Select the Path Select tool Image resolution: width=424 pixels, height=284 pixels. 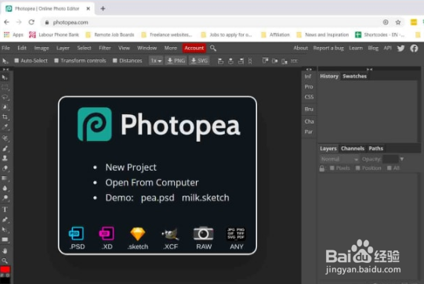(x=5, y=229)
